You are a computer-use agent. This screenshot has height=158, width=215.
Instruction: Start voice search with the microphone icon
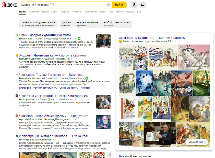pos(134,5)
